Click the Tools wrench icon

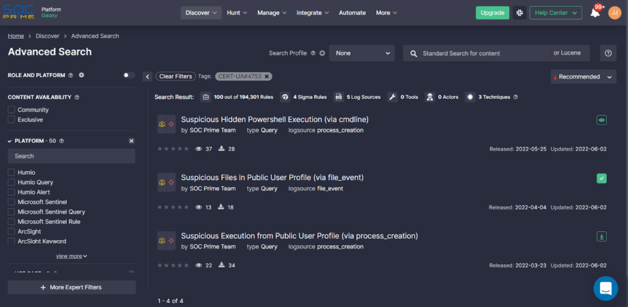coord(392,97)
